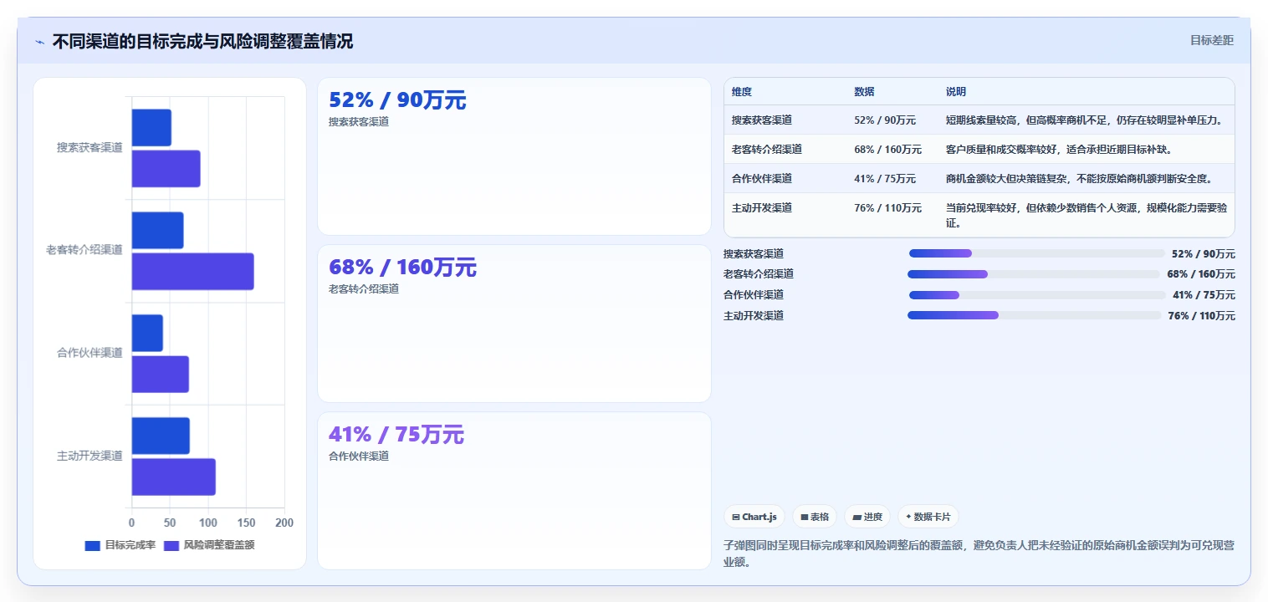Click the icon in the 进度 chip

point(856,517)
